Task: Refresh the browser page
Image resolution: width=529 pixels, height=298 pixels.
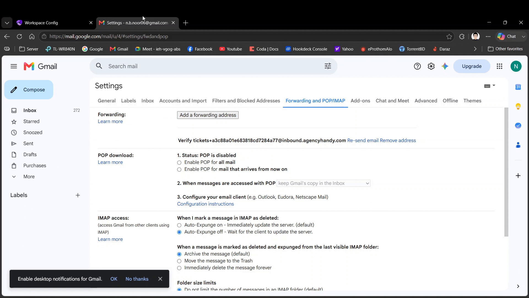Action: coord(19,36)
